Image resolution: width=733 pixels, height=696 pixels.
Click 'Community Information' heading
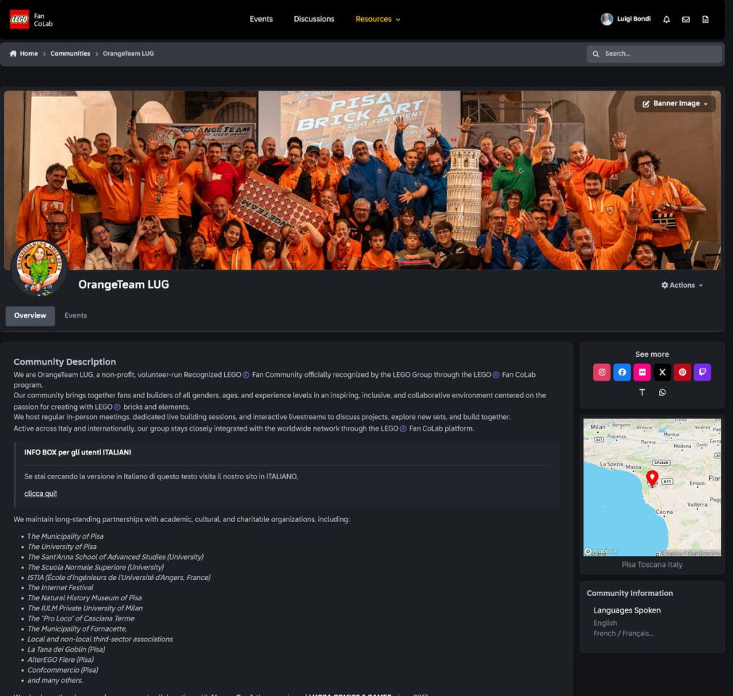[630, 593]
